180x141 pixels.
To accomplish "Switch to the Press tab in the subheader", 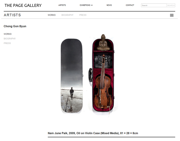I will pos(83,15).
